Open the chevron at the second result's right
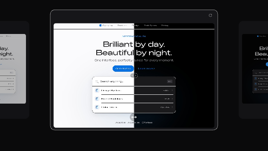The width and height of the screenshot is (268, 151). tap(172, 99)
